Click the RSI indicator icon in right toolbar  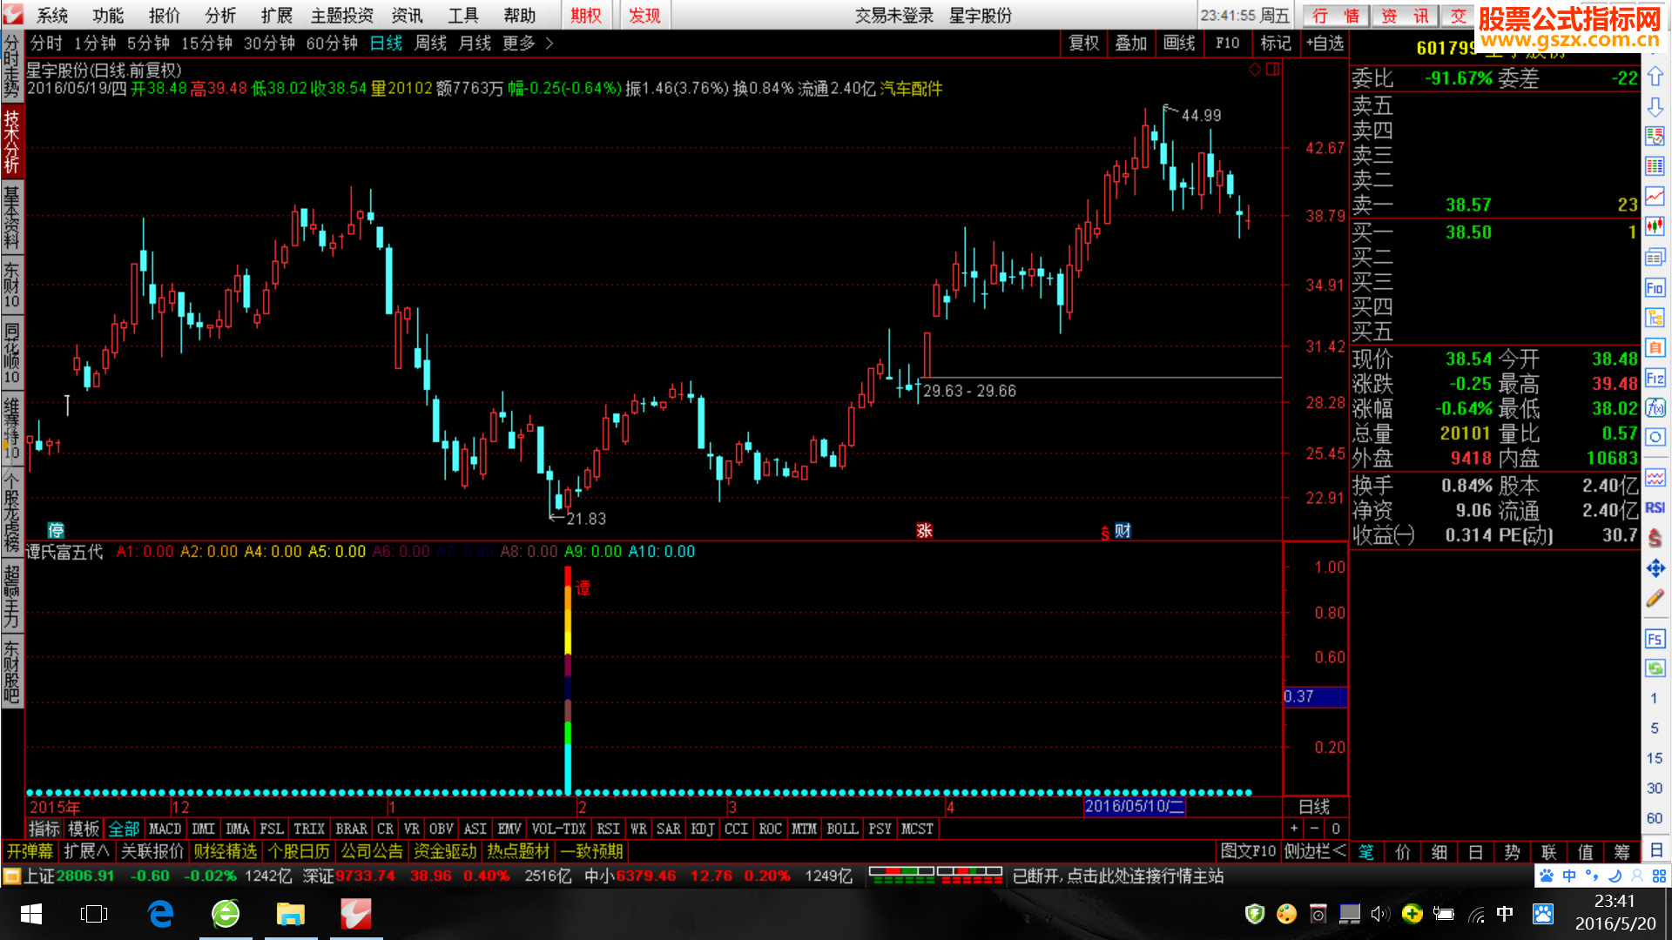(1655, 507)
